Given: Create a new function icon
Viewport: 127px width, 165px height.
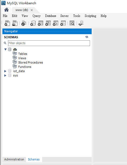Looking at the screenshot, I should point(63,23).
